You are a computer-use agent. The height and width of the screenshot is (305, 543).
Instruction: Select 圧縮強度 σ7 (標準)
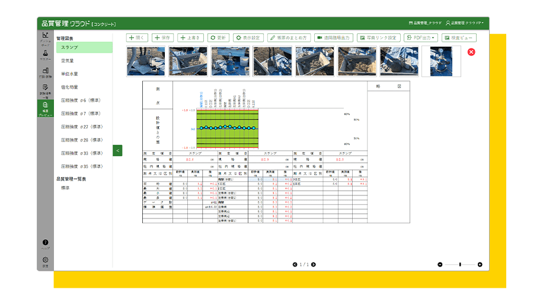(x=81, y=114)
